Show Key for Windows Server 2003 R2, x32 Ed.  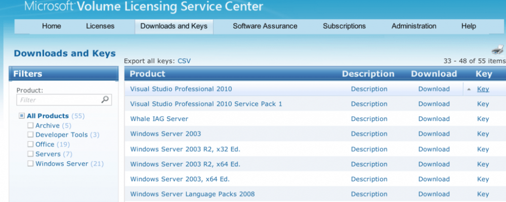483,149
